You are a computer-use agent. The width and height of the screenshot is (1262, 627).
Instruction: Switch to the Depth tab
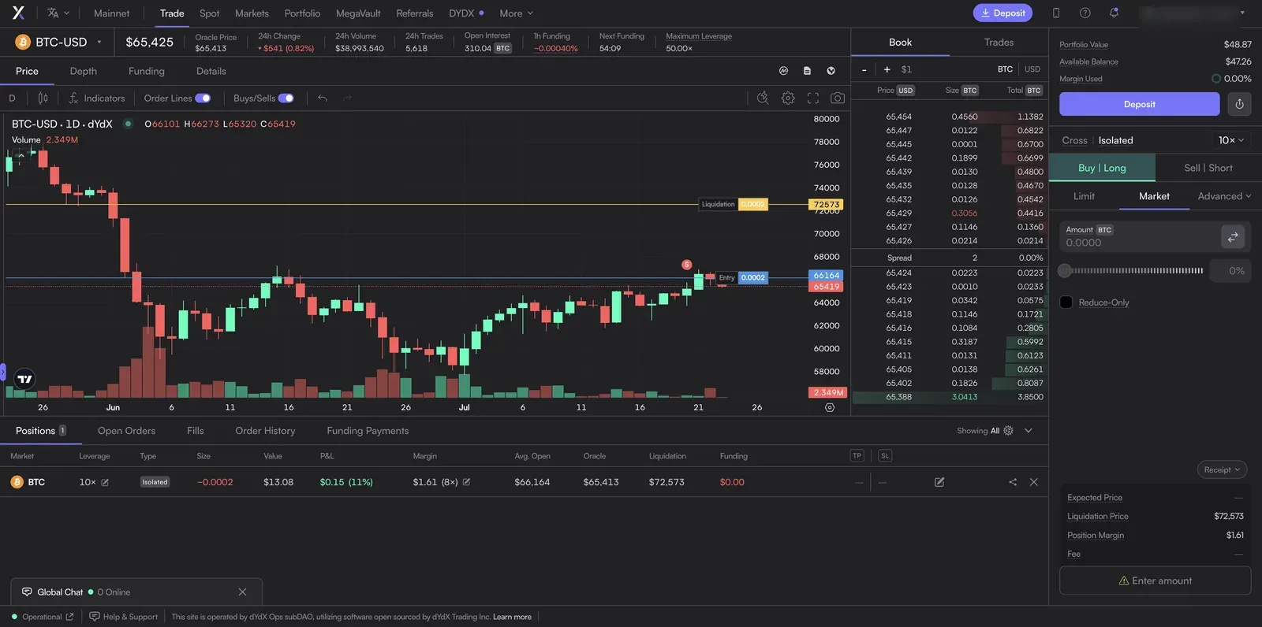(x=84, y=71)
